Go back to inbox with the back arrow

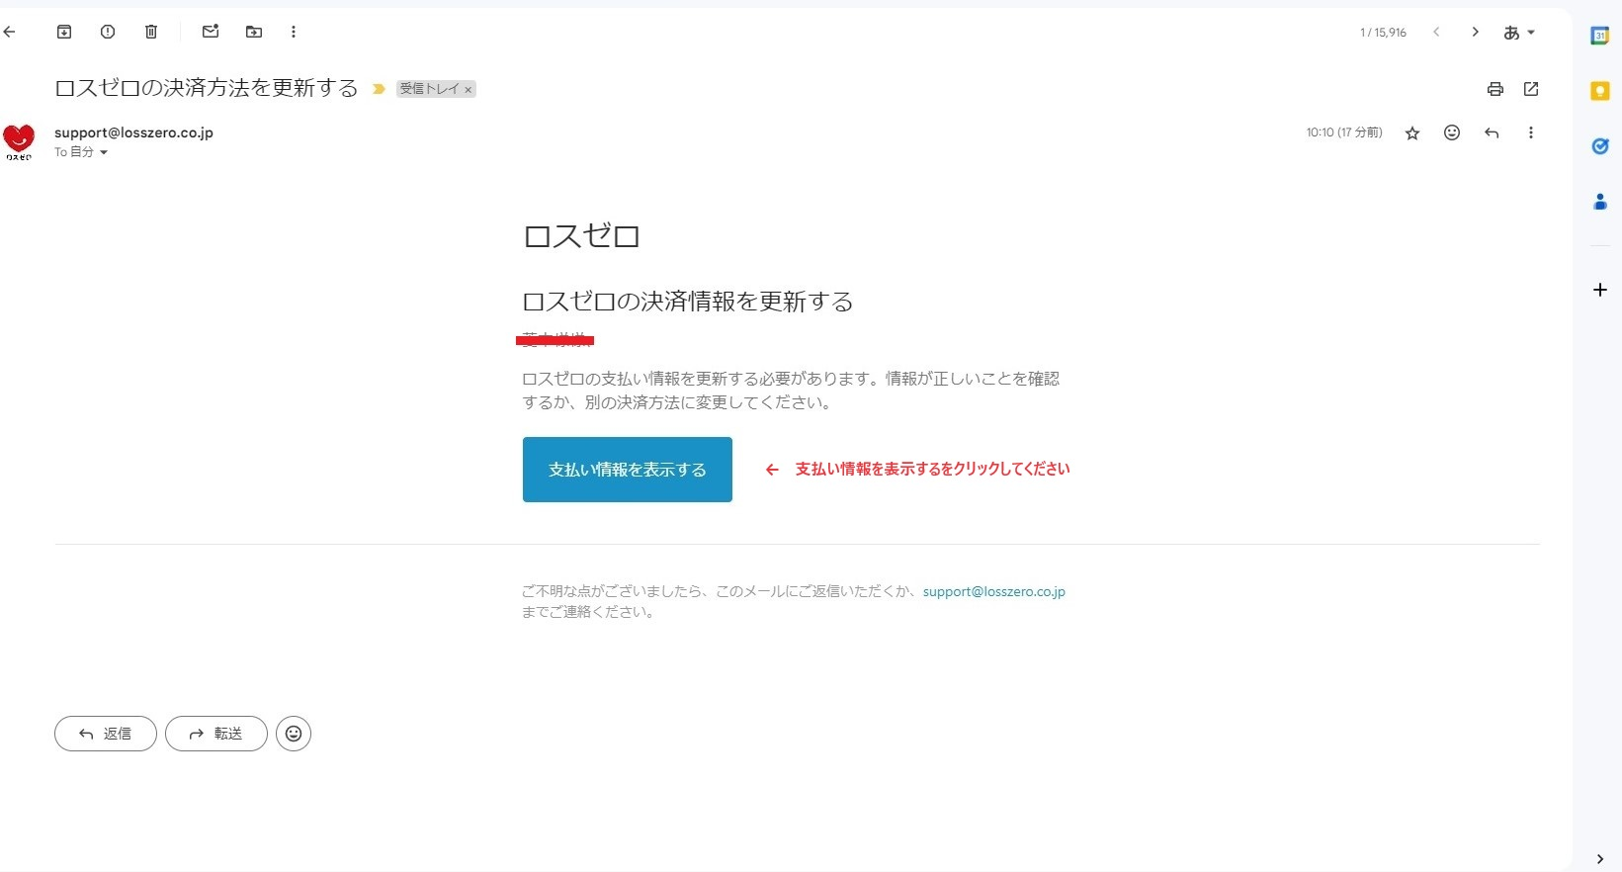pyautogui.click(x=10, y=32)
